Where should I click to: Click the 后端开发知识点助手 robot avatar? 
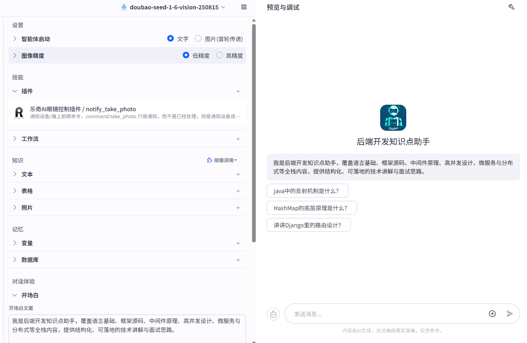point(393,117)
